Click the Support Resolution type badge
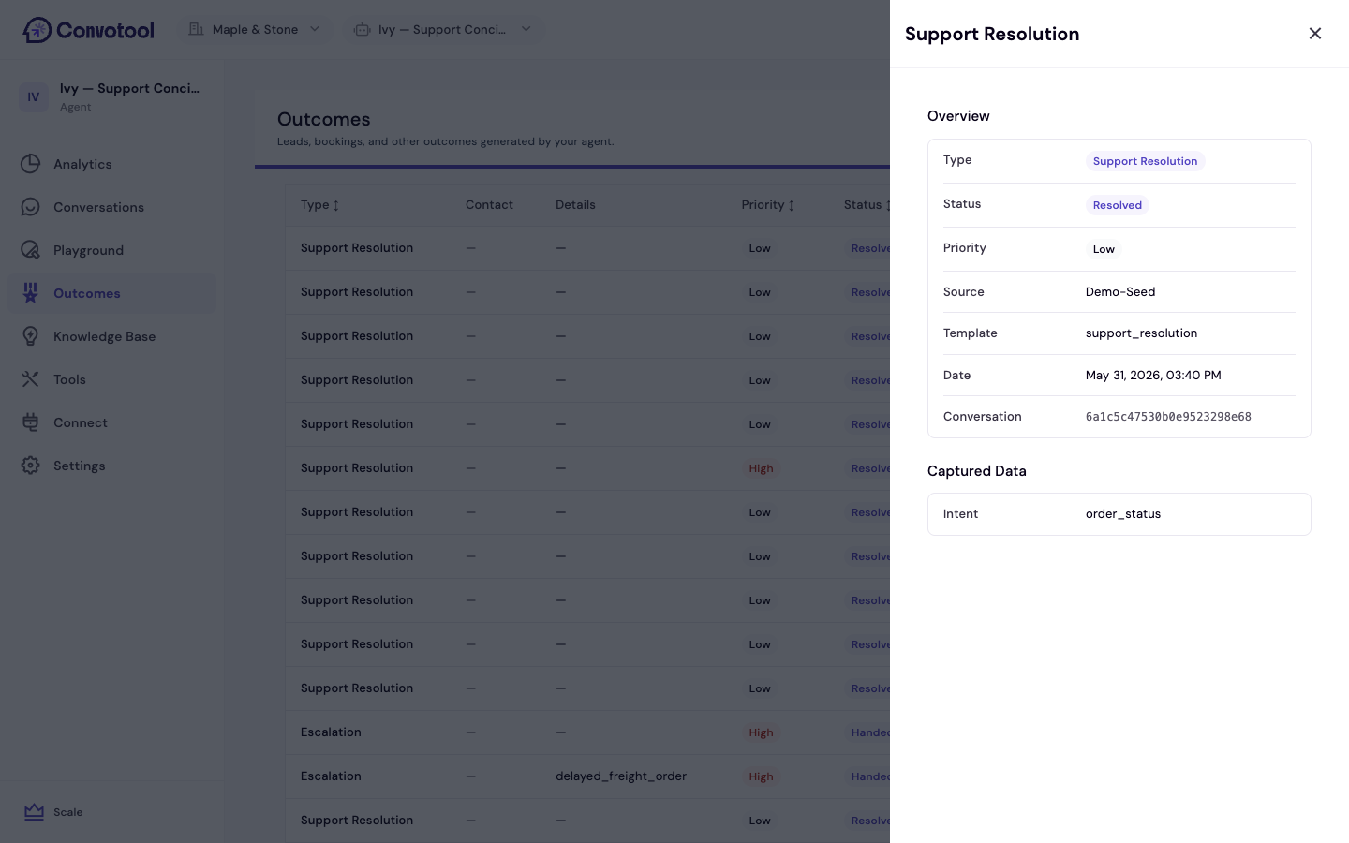Image resolution: width=1349 pixels, height=843 pixels. 1145,161
